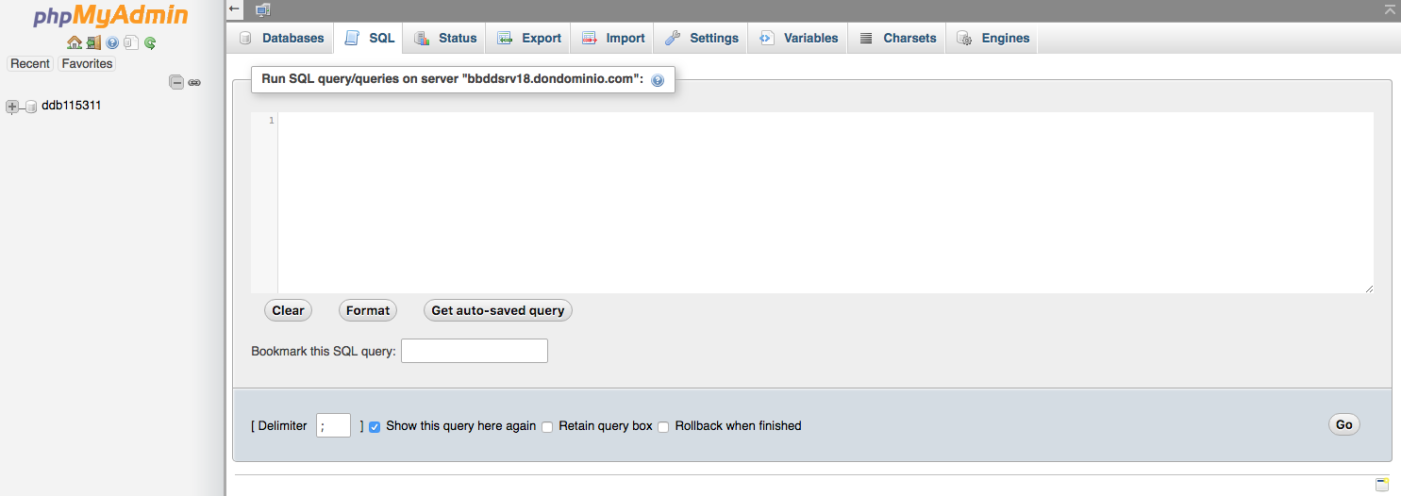
Task: Open the Databases tab
Action: point(281,38)
